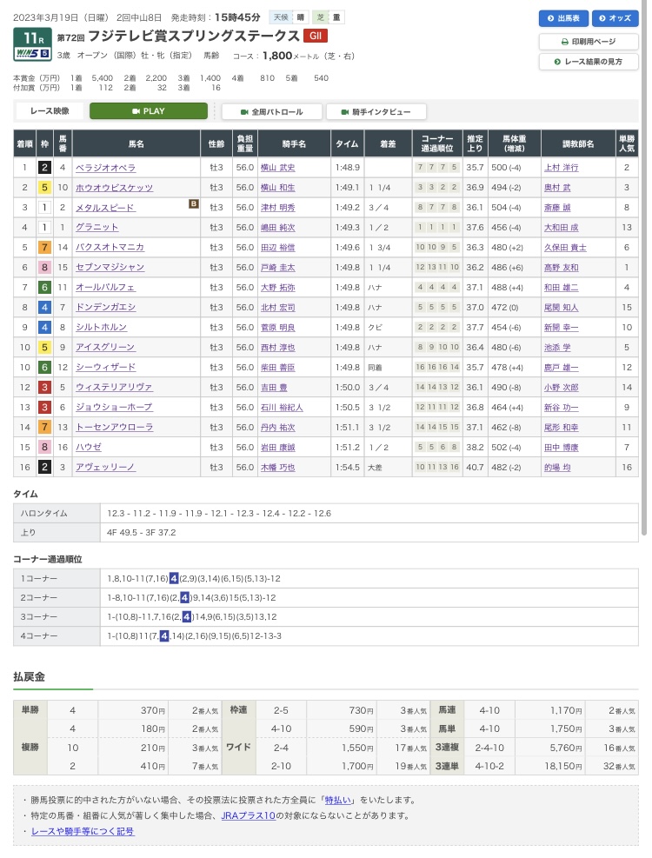Click the 馬連 payout 1,170円

[566, 710]
